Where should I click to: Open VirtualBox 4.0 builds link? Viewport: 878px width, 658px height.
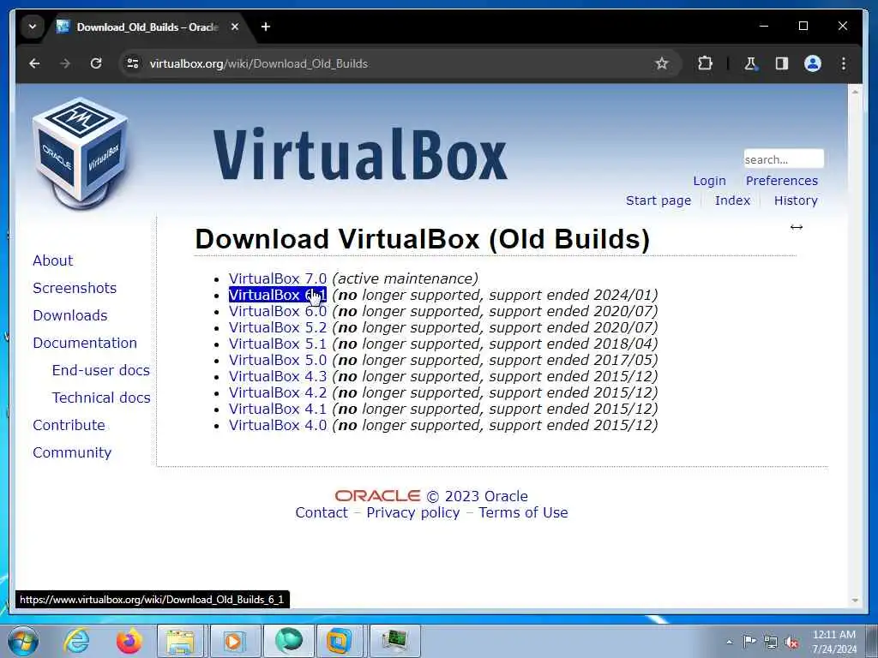[277, 425]
